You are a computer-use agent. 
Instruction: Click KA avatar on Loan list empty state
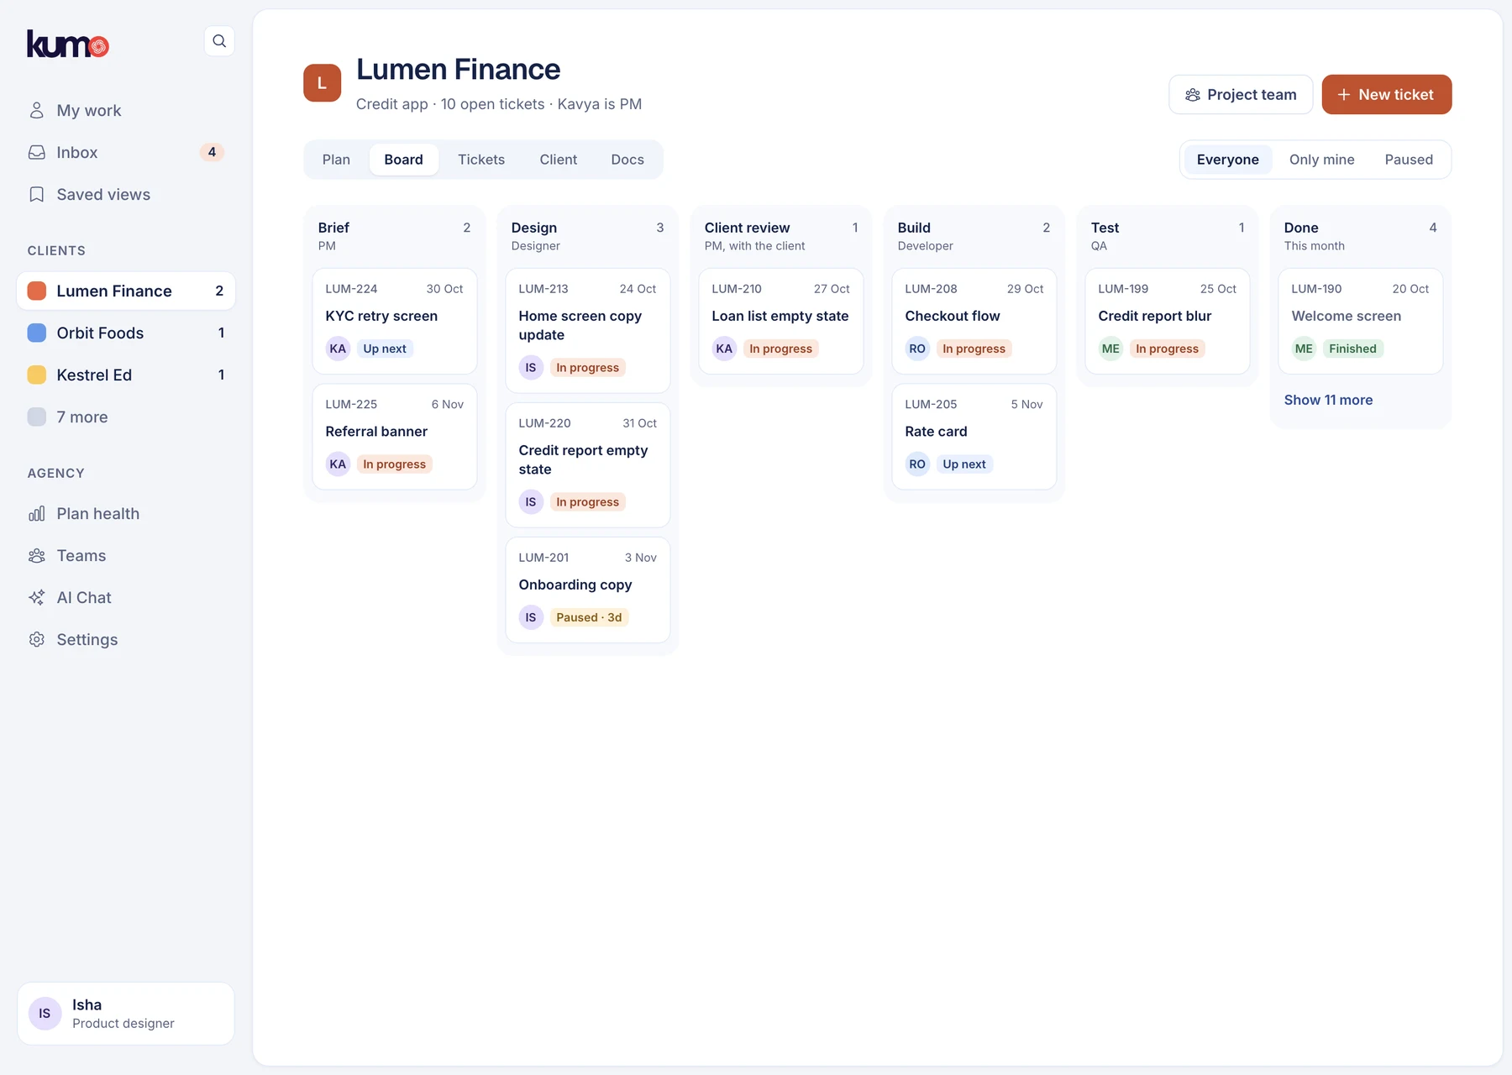pos(724,349)
